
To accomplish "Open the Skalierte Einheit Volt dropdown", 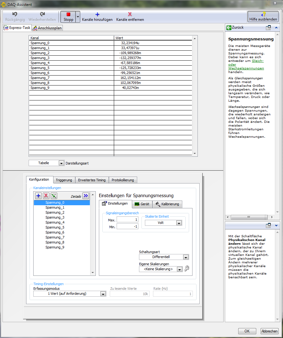I will (179, 223).
